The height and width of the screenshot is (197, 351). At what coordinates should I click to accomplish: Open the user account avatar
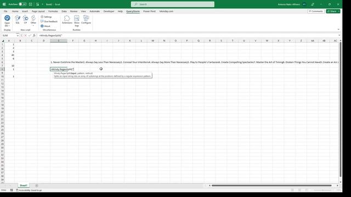click(x=304, y=4)
